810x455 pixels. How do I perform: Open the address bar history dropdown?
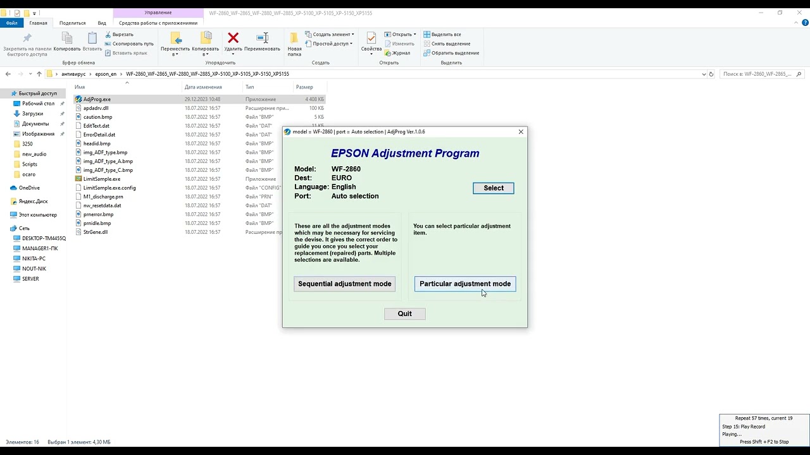(x=704, y=74)
